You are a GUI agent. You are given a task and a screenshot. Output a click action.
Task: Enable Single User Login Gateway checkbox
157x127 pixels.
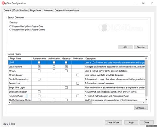tap(66, 88)
